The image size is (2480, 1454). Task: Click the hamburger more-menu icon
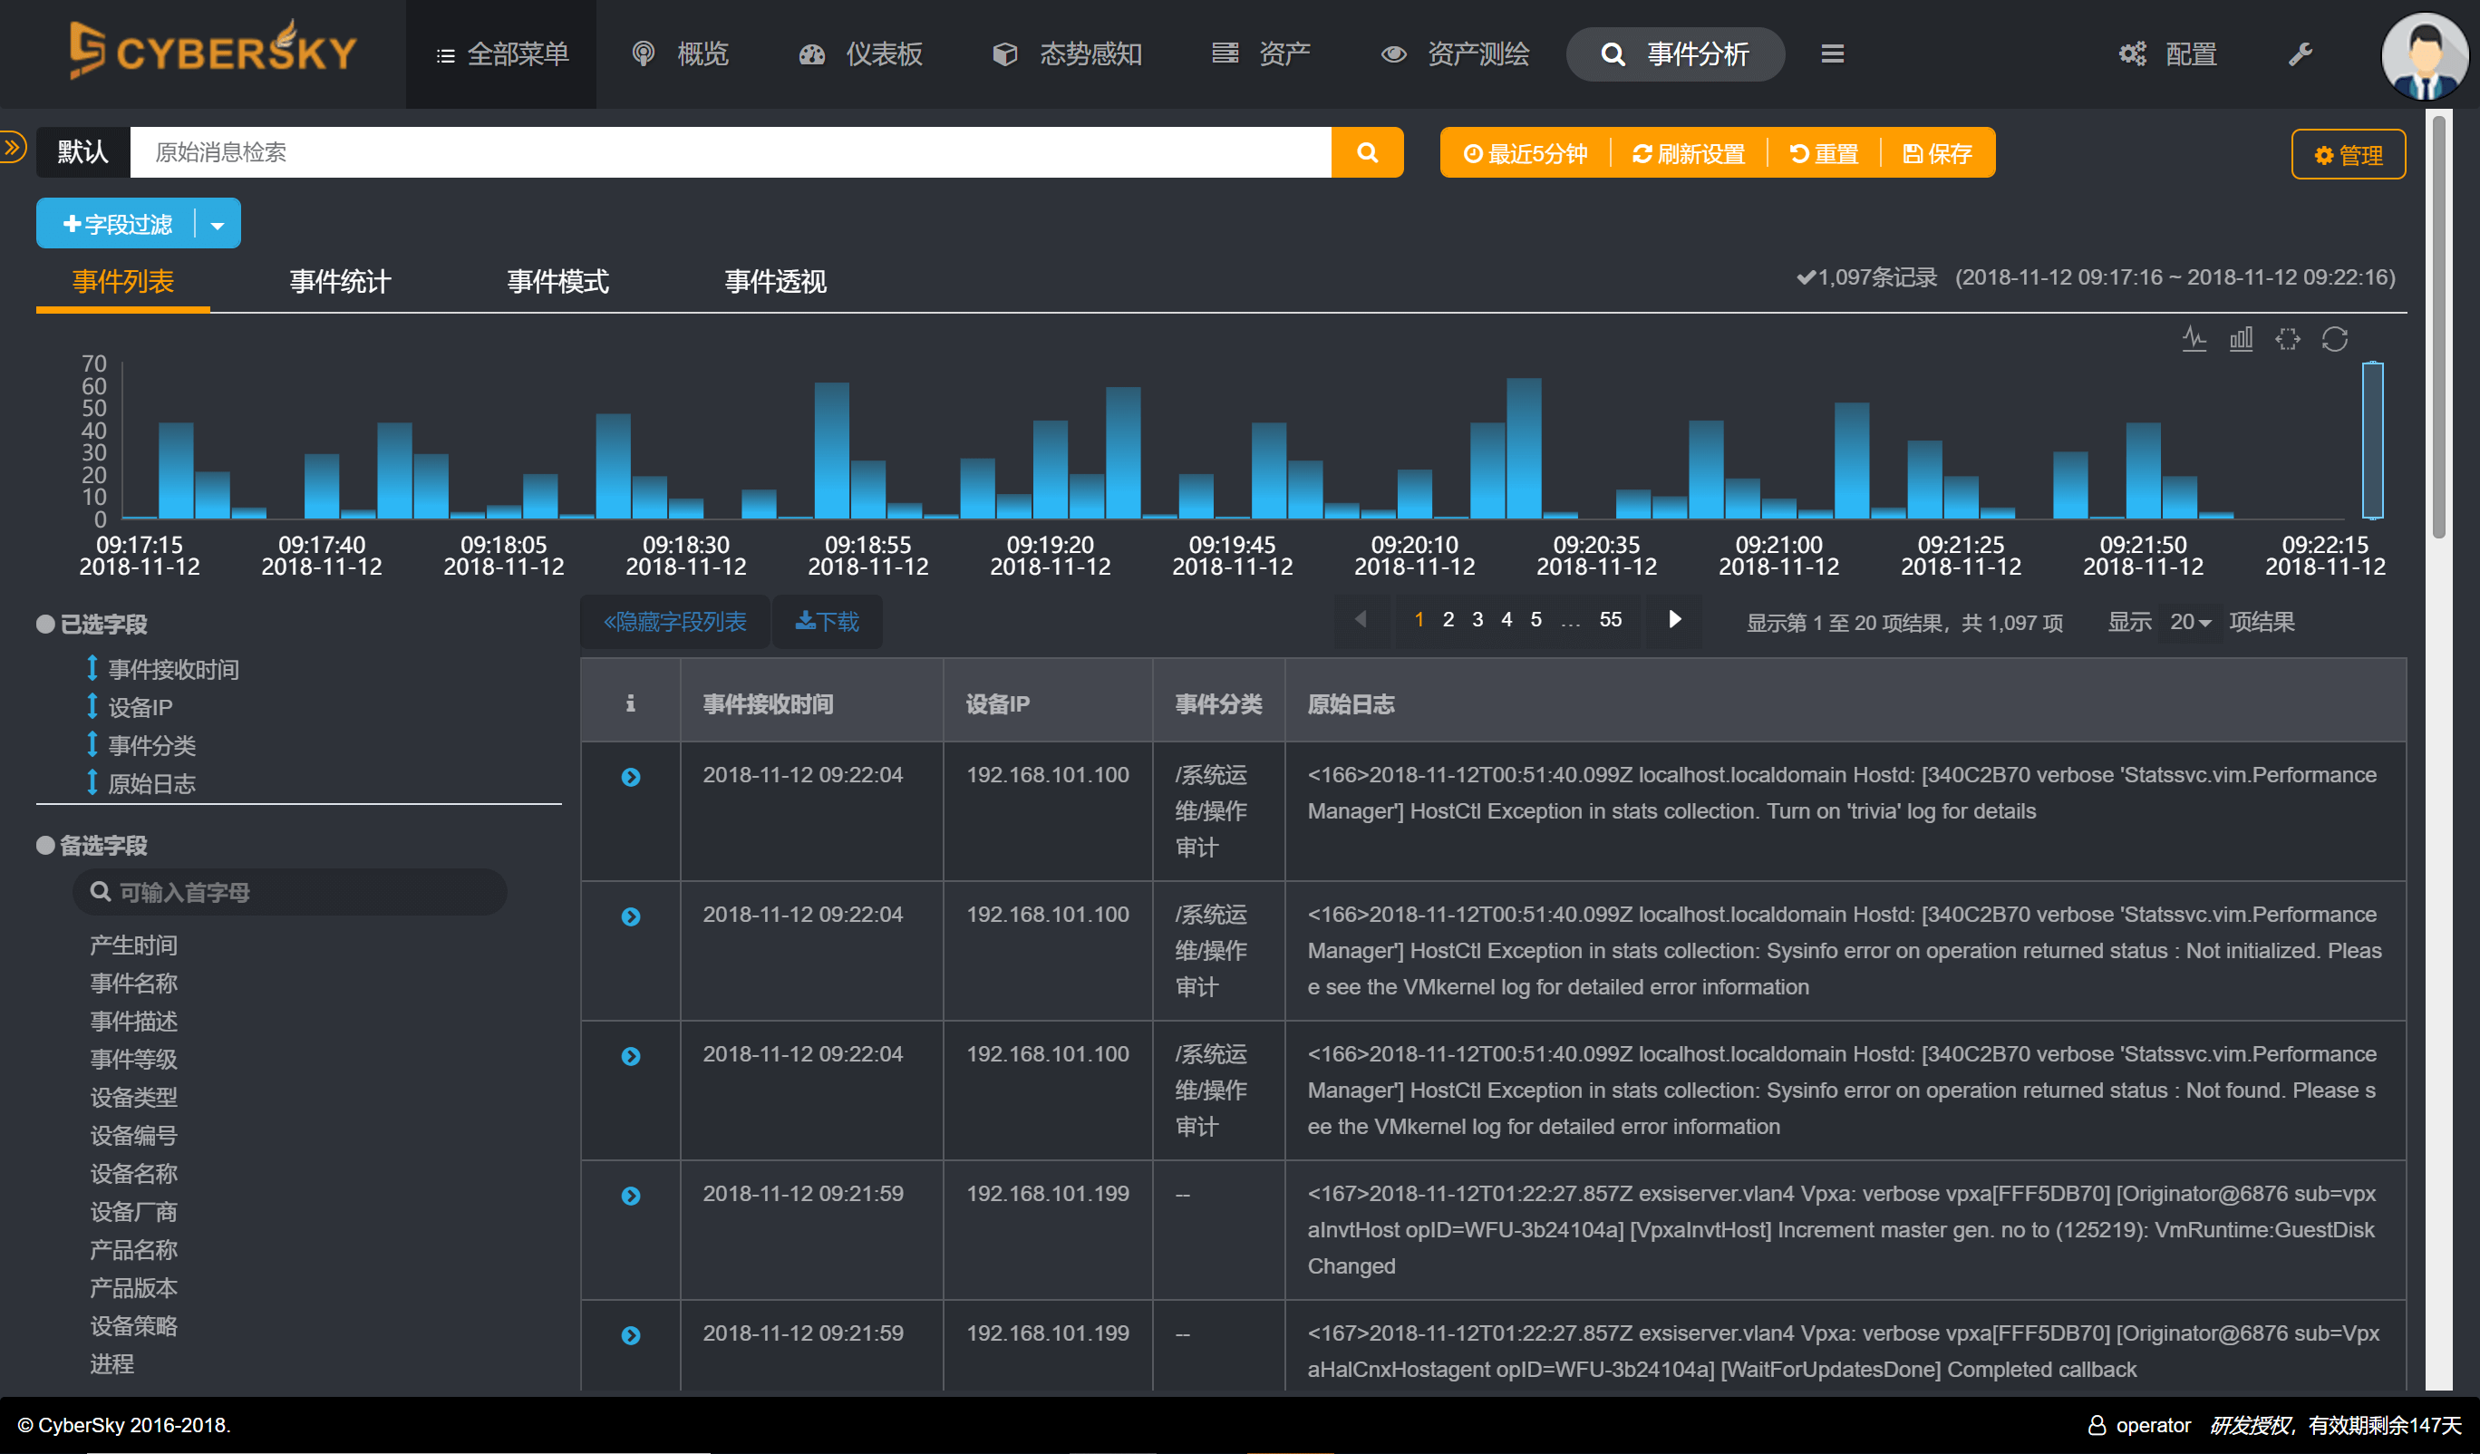(1832, 54)
